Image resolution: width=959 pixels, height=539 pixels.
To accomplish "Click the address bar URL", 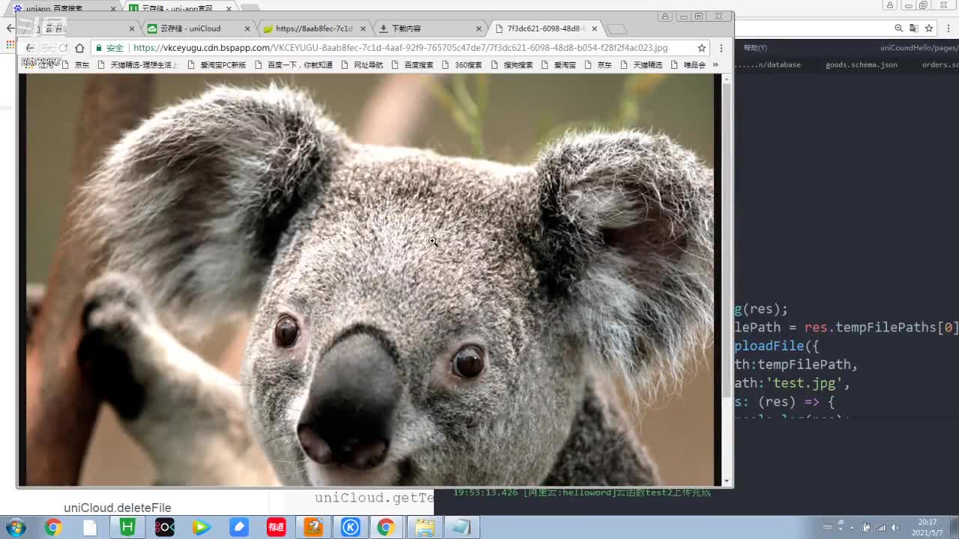I will point(400,48).
